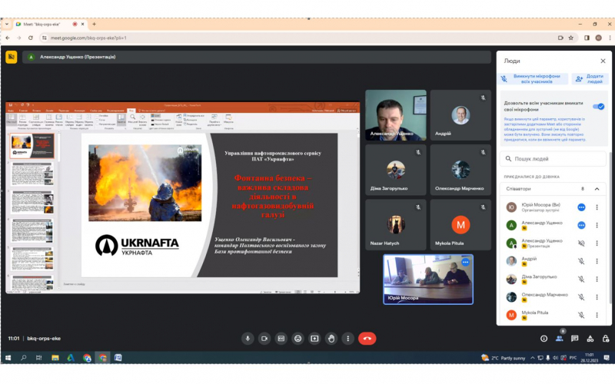Focus the Пошук людей search field
The height and width of the screenshot is (384, 615).
point(553,159)
